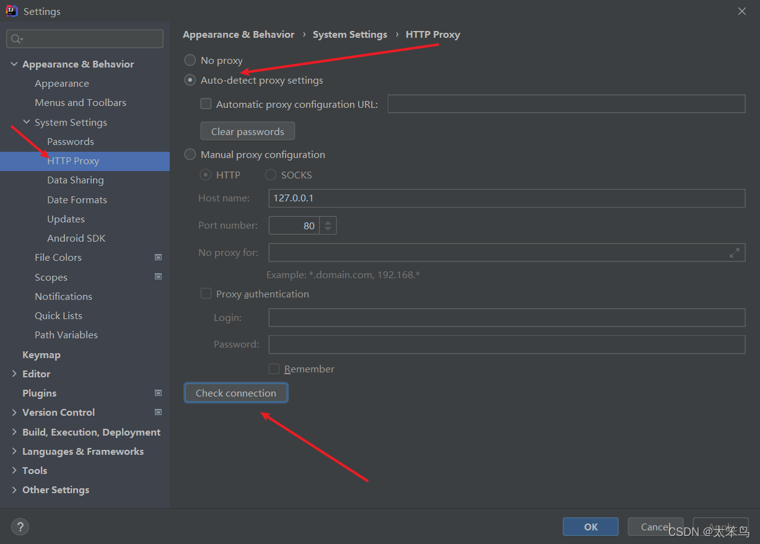Screen dimensions: 760x544
Task: Open the Passwords settings page
Action: (x=71, y=141)
